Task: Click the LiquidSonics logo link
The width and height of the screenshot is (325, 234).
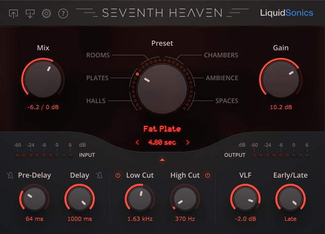Action: pyautogui.click(x=286, y=13)
